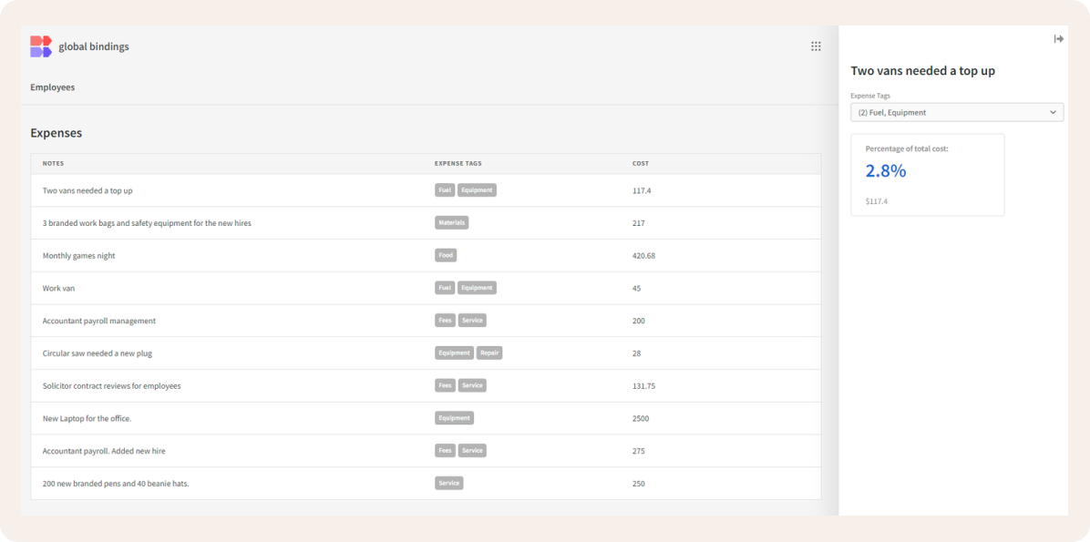Click the Equipment tag on the Work van row

[476, 287]
